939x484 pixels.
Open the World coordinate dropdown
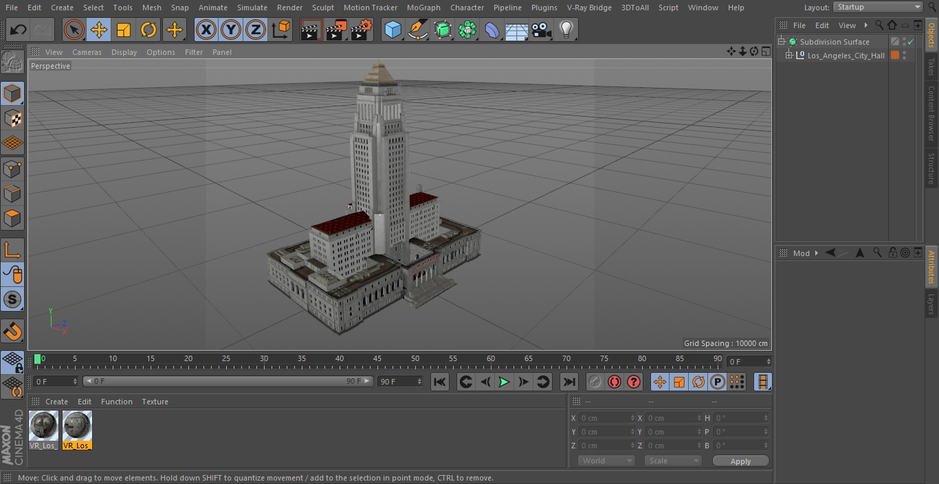click(606, 461)
